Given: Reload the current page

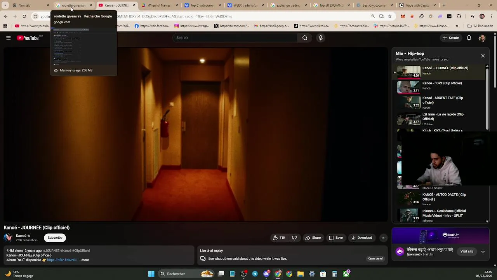Looking at the screenshot, I should click(x=24, y=16).
